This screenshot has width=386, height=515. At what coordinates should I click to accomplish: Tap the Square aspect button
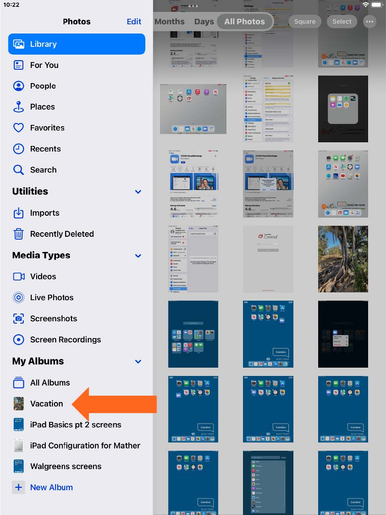click(x=305, y=22)
